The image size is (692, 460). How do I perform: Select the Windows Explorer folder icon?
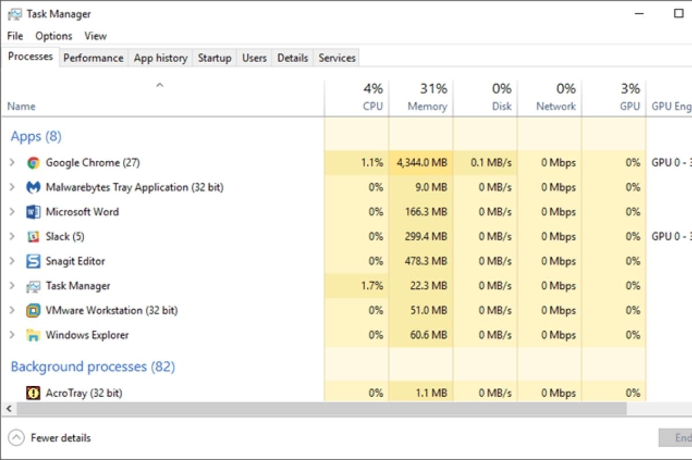pyautogui.click(x=34, y=334)
